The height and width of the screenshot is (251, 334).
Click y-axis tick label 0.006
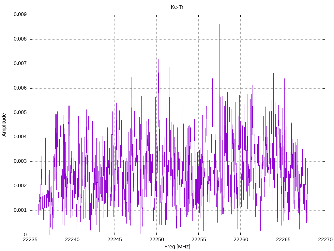click(20, 88)
